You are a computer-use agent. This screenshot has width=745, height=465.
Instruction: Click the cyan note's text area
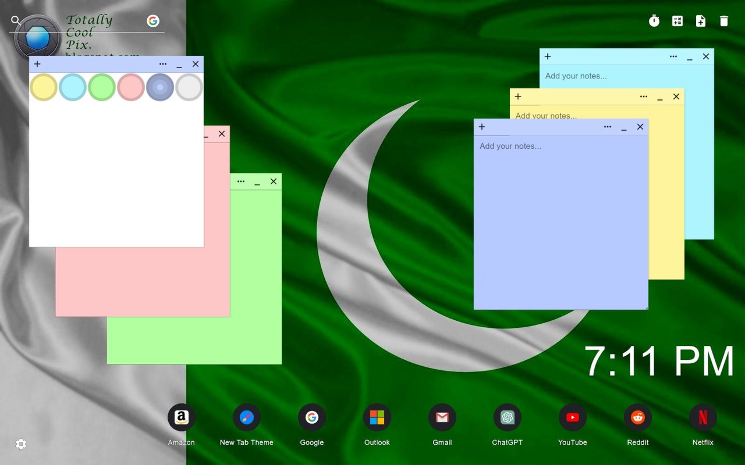click(x=626, y=76)
